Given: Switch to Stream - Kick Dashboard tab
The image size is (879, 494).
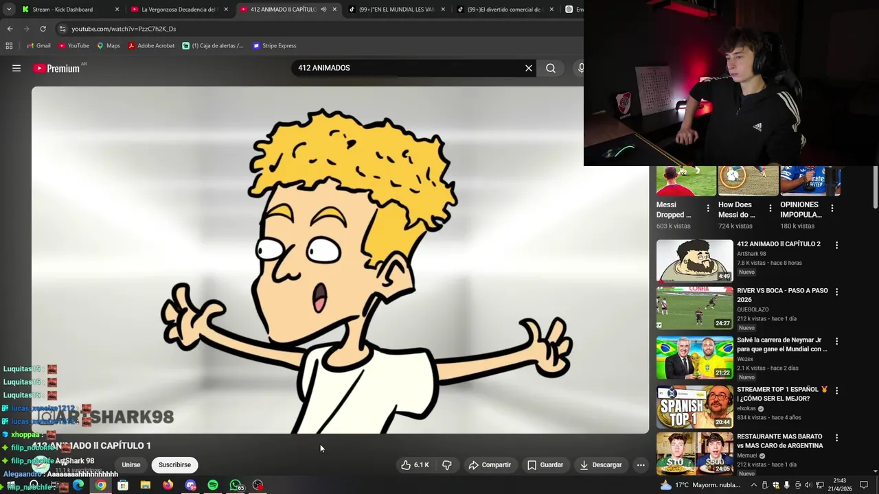Looking at the screenshot, I should pyautogui.click(x=71, y=10).
